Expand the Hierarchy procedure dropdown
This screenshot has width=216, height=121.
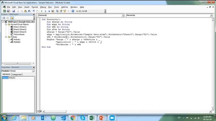pos(211,15)
